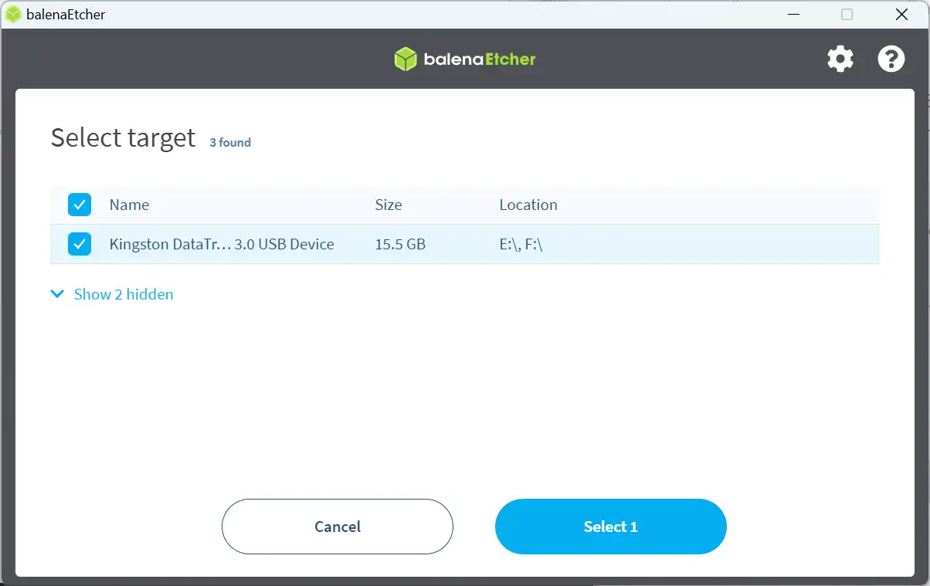930x586 pixels.
Task: Expand the hidden drives list
Action: [123, 294]
